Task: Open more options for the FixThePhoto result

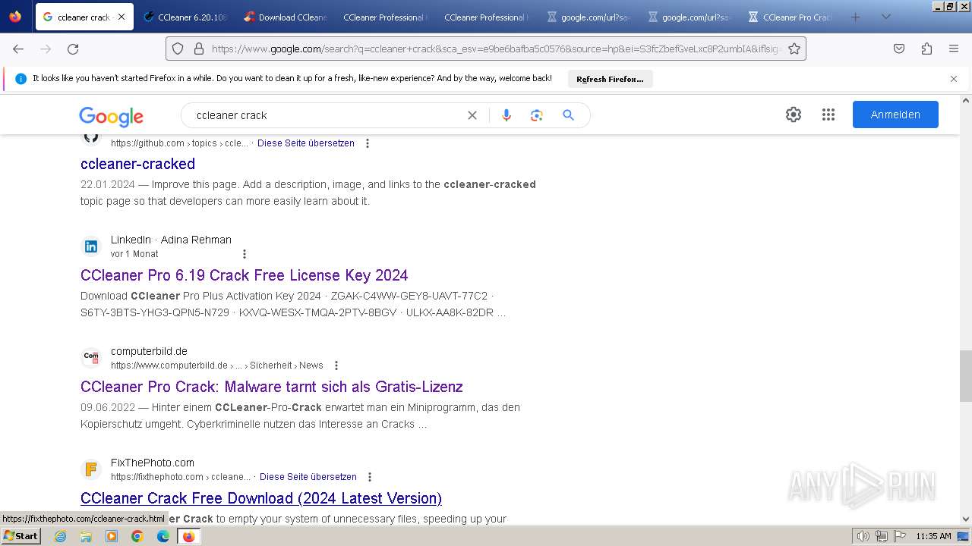Action: pyautogui.click(x=370, y=477)
